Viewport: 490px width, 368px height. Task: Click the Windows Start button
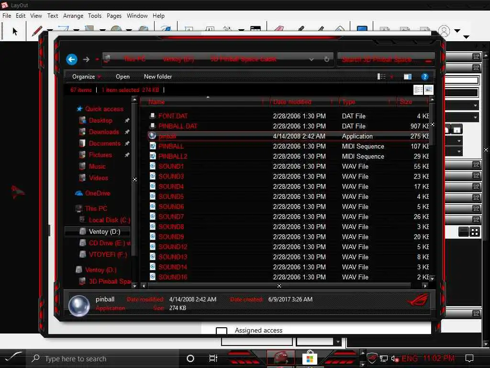[13, 357]
